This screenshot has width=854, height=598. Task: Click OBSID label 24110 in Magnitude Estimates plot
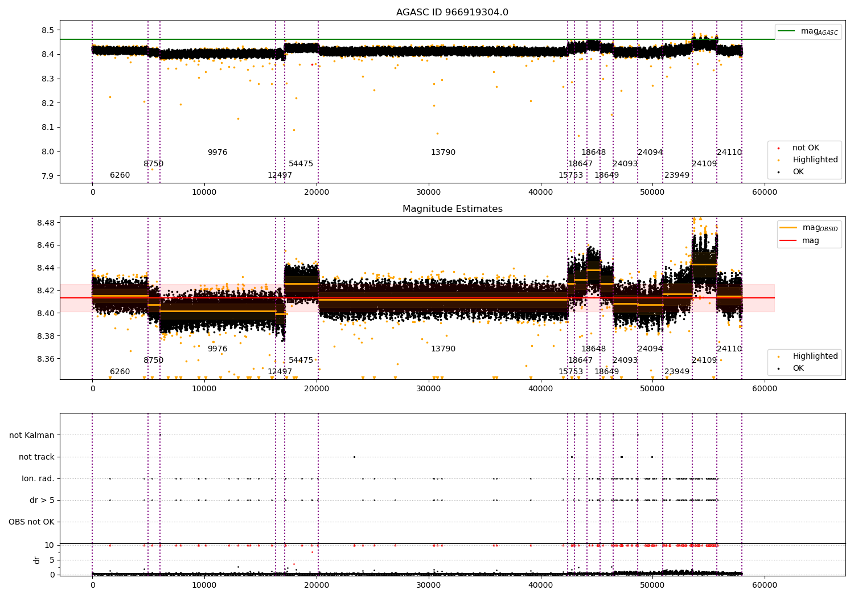tap(729, 349)
